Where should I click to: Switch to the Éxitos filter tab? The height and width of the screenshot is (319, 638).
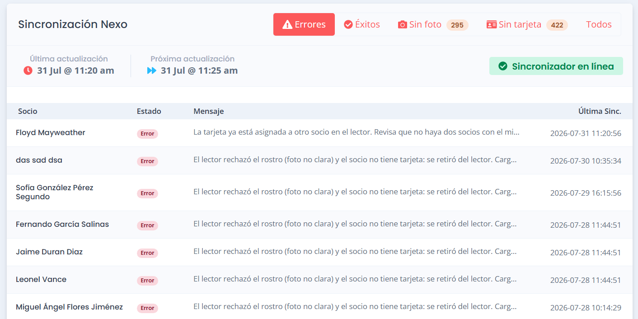[x=362, y=24]
